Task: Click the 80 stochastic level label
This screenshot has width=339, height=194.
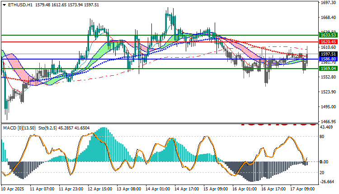Action: (x=322, y=136)
